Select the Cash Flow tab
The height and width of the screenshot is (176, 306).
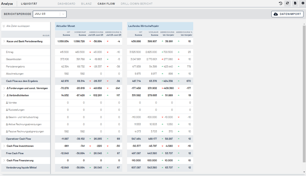(106, 4)
